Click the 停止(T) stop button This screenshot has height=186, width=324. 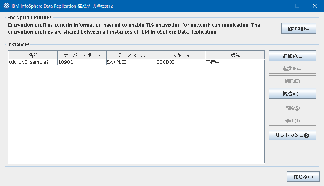point(292,120)
